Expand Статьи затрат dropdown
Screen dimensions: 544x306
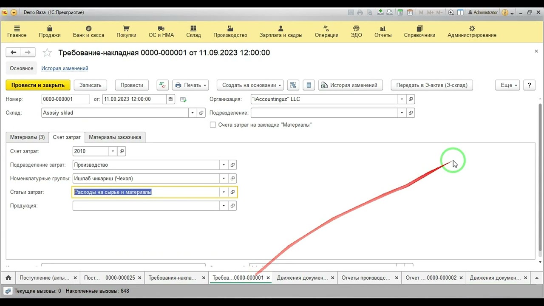[x=224, y=192]
